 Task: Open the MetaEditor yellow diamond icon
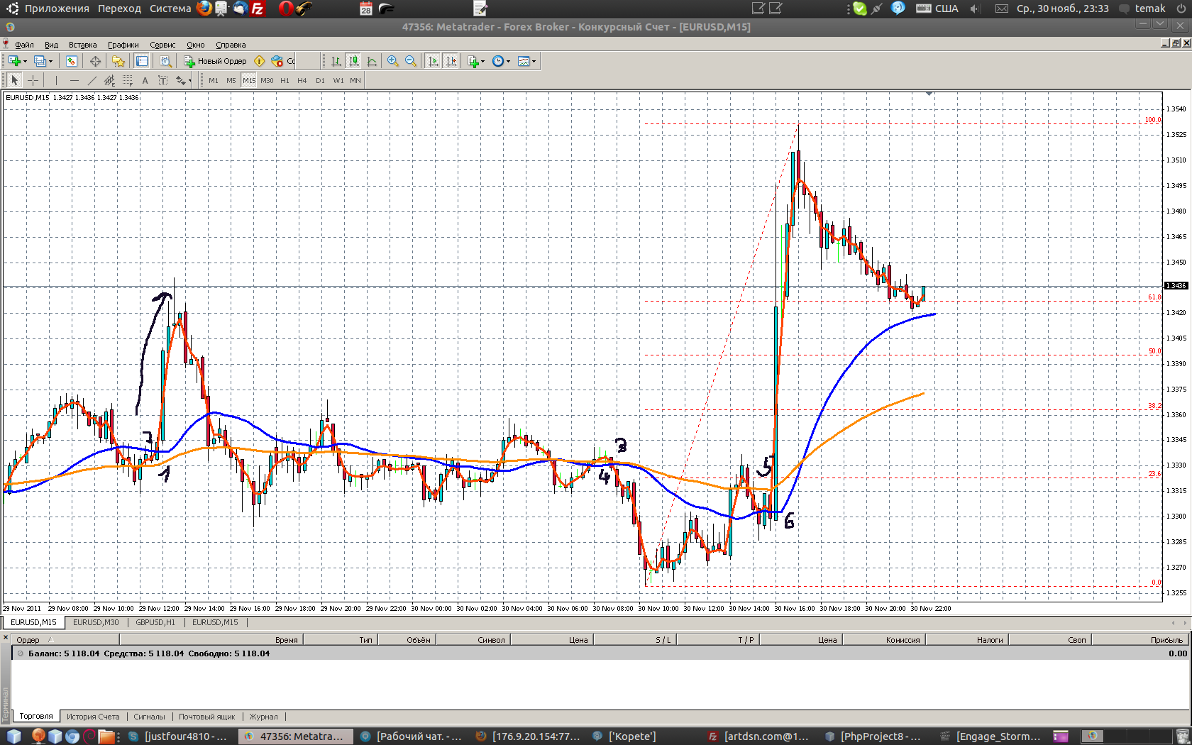[x=259, y=61]
